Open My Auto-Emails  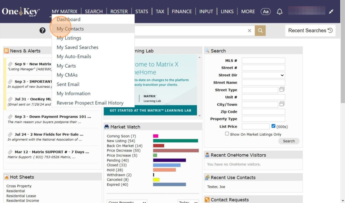click(74, 56)
